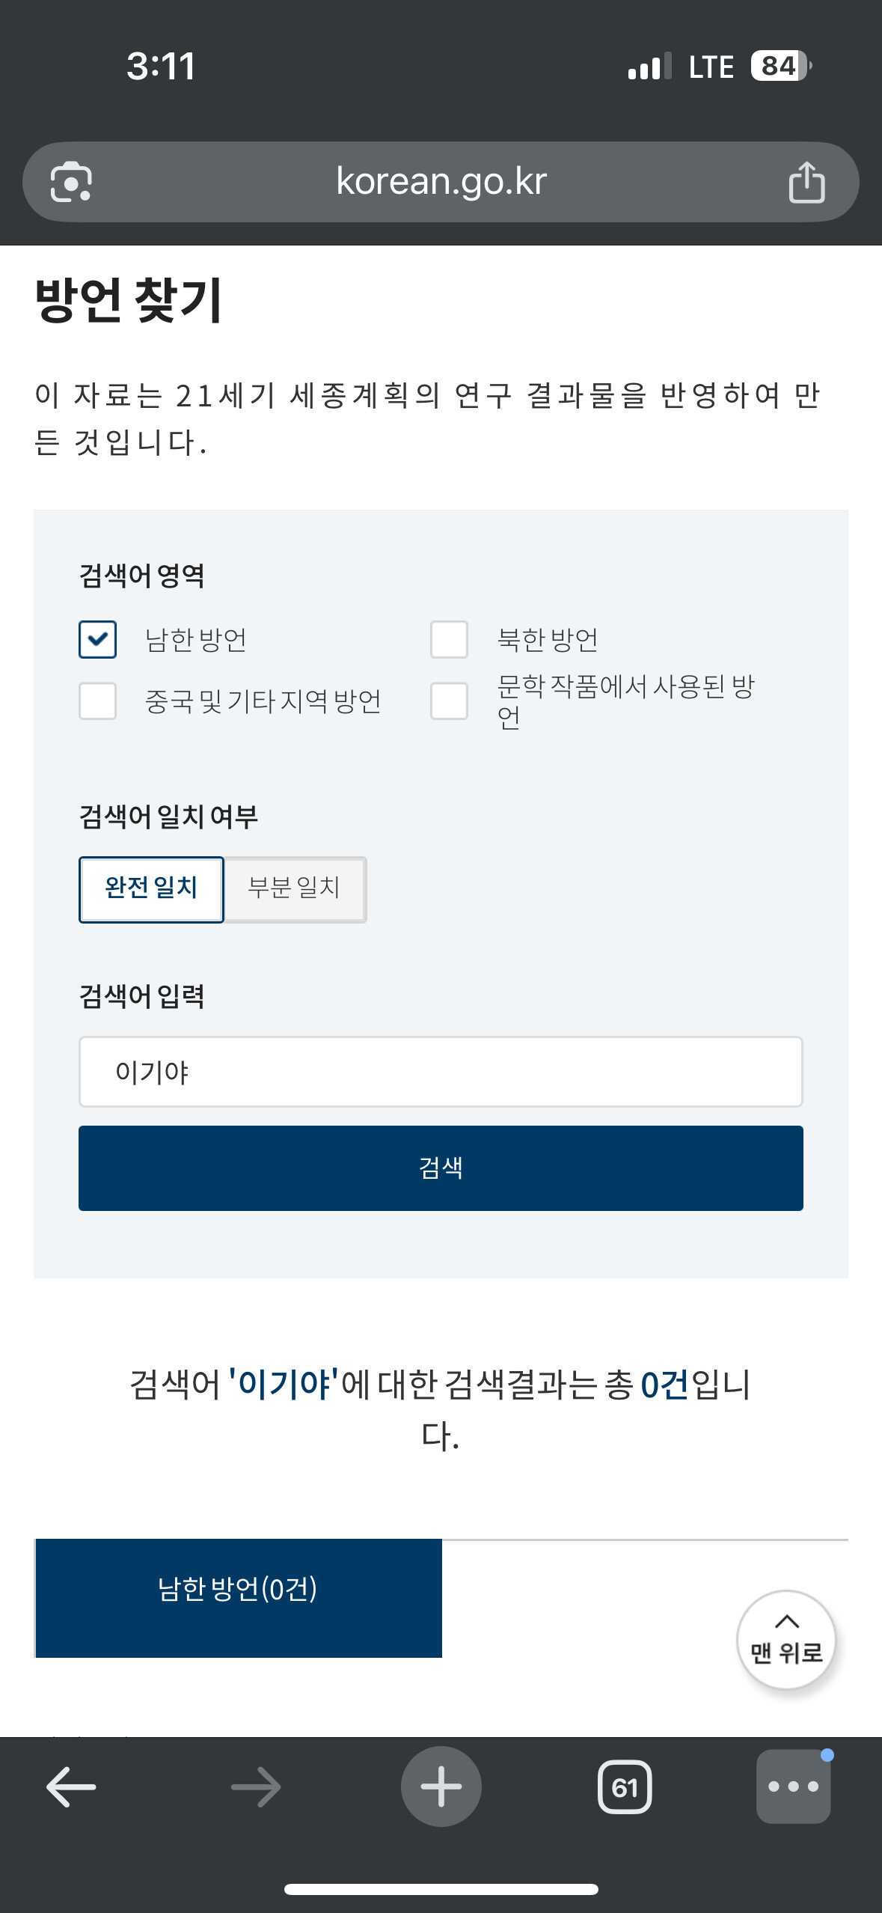Enable 중국 및 기타 지역 방언 checkbox
This screenshot has height=1913, width=882.
(98, 701)
